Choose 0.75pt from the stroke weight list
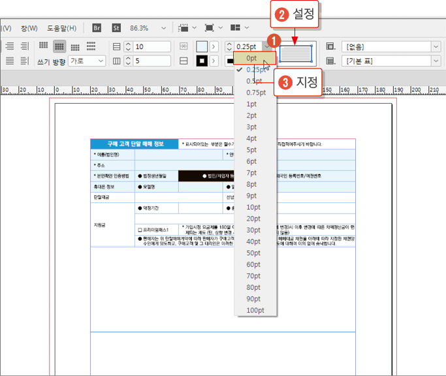 [255, 93]
